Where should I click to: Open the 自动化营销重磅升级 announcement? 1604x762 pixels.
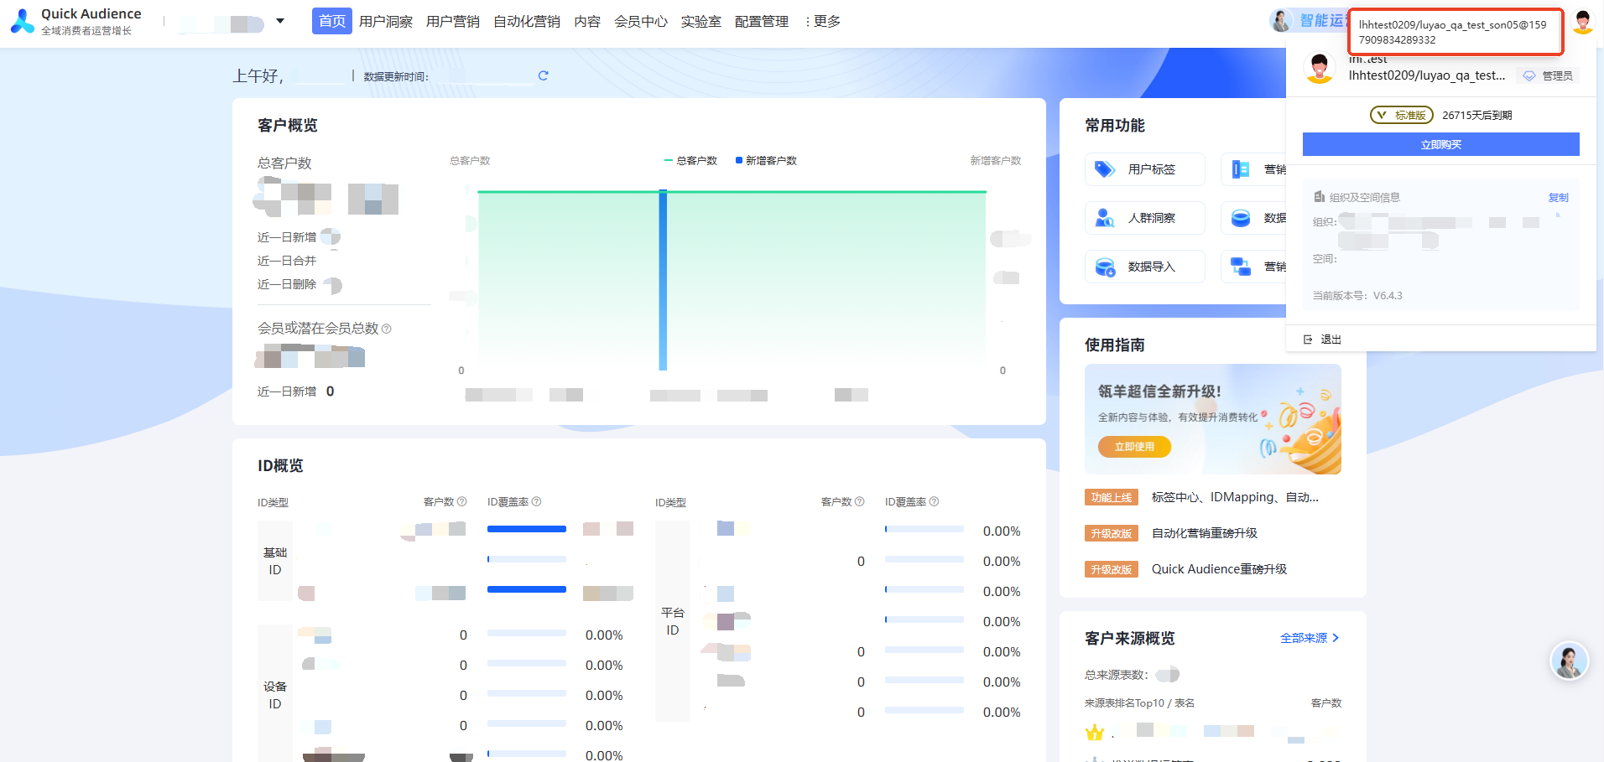[1205, 533]
